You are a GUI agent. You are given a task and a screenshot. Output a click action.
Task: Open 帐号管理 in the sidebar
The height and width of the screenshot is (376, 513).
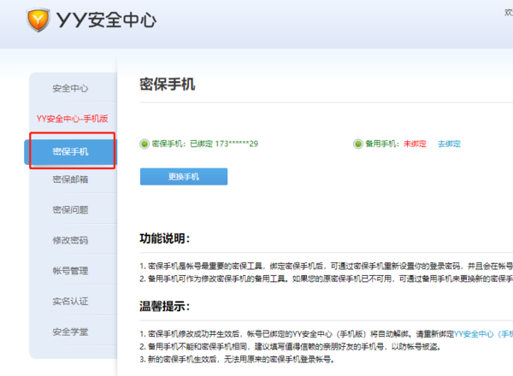click(x=70, y=271)
